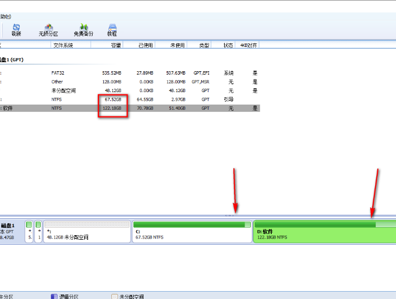Click the 刷新 refresh toolbar icon

pyautogui.click(x=16, y=30)
